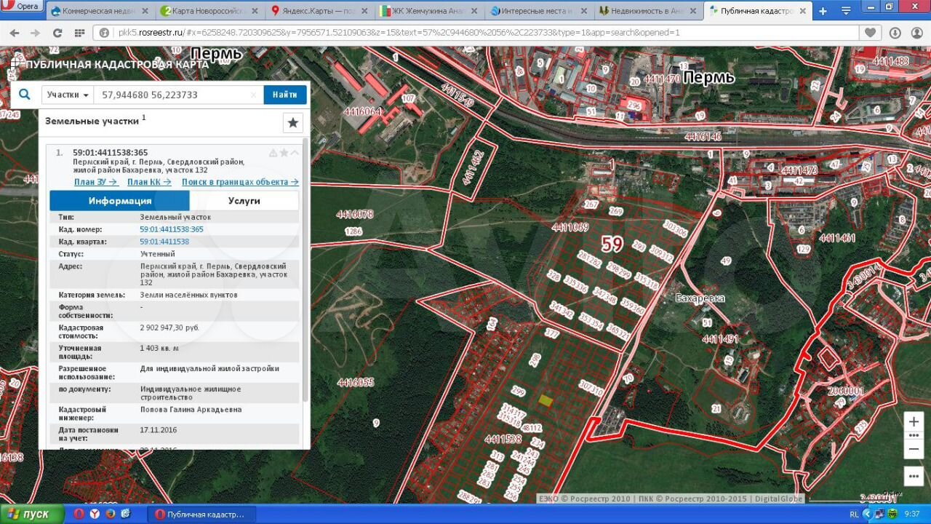Open the Участки search type dropdown

tap(68, 95)
